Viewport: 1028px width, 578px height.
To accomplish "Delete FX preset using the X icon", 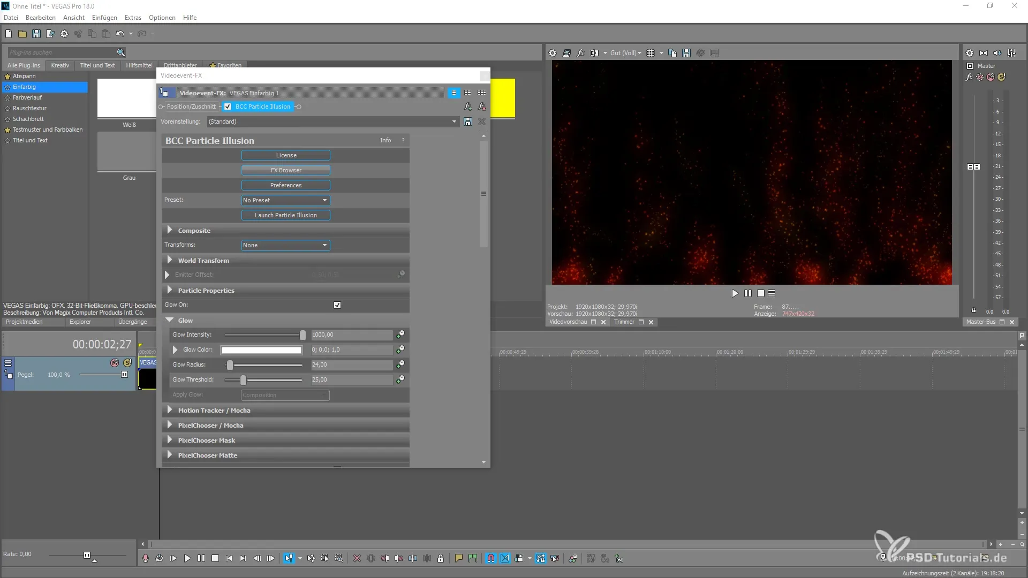I will point(482,121).
